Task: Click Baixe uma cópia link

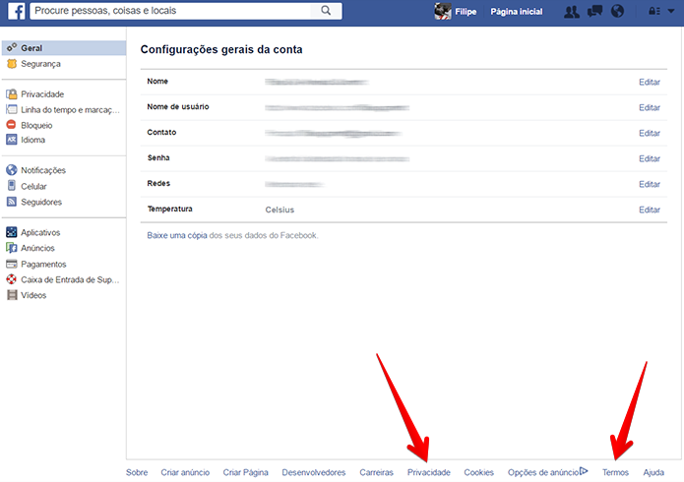Action: coord(177,235)
